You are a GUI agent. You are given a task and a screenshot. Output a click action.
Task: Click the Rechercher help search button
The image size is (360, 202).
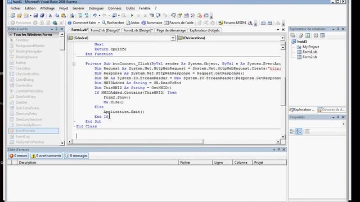(113, 22)
